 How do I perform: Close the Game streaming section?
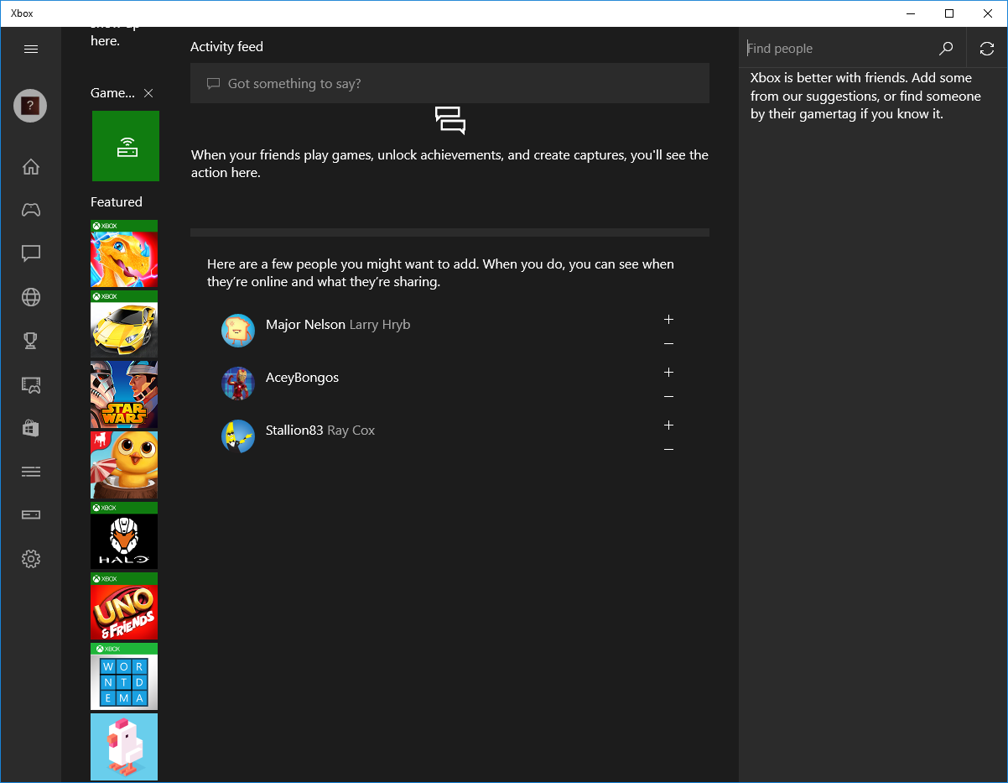[148, 93]
